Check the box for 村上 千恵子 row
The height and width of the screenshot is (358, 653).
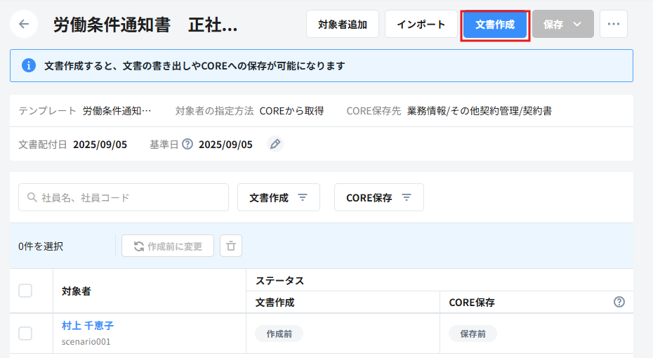(x=25, y=333)
